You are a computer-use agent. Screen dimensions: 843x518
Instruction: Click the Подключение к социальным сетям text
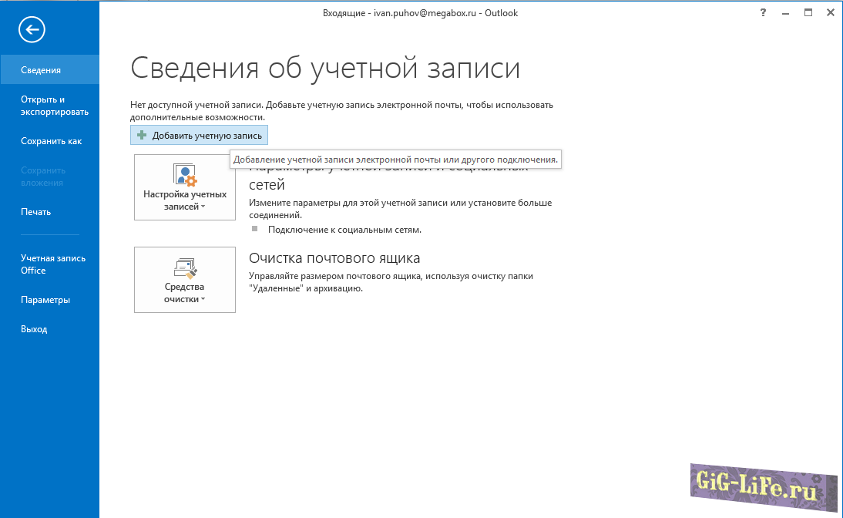(x=344, y=230)
